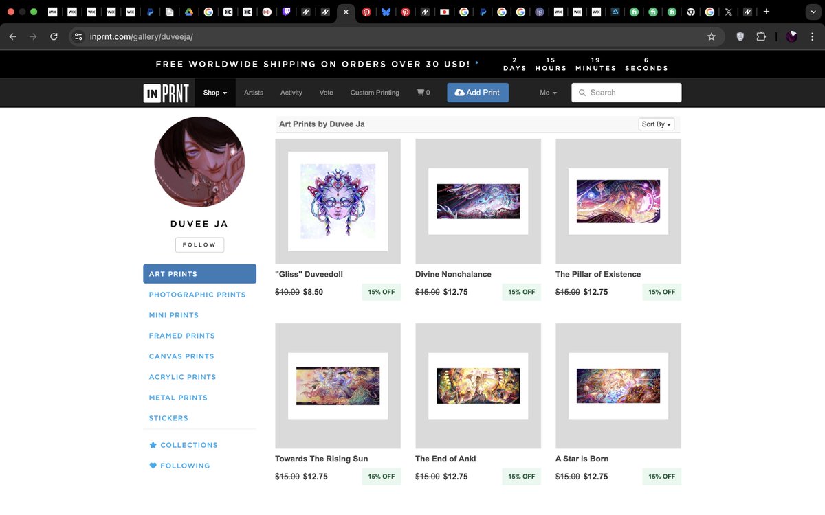Open a new browser tab
The height and width of the screenshot is (515, 825).
[x=767, y=12]
